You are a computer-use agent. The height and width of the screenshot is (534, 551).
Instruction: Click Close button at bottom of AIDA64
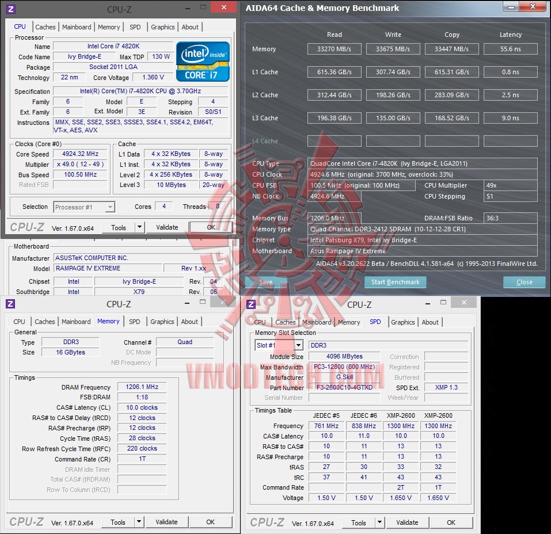[x=525, y=282]
